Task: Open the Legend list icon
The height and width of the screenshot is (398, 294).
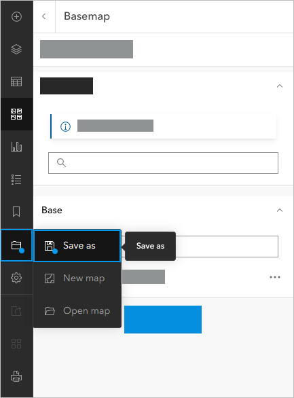Action: point(16,179)
